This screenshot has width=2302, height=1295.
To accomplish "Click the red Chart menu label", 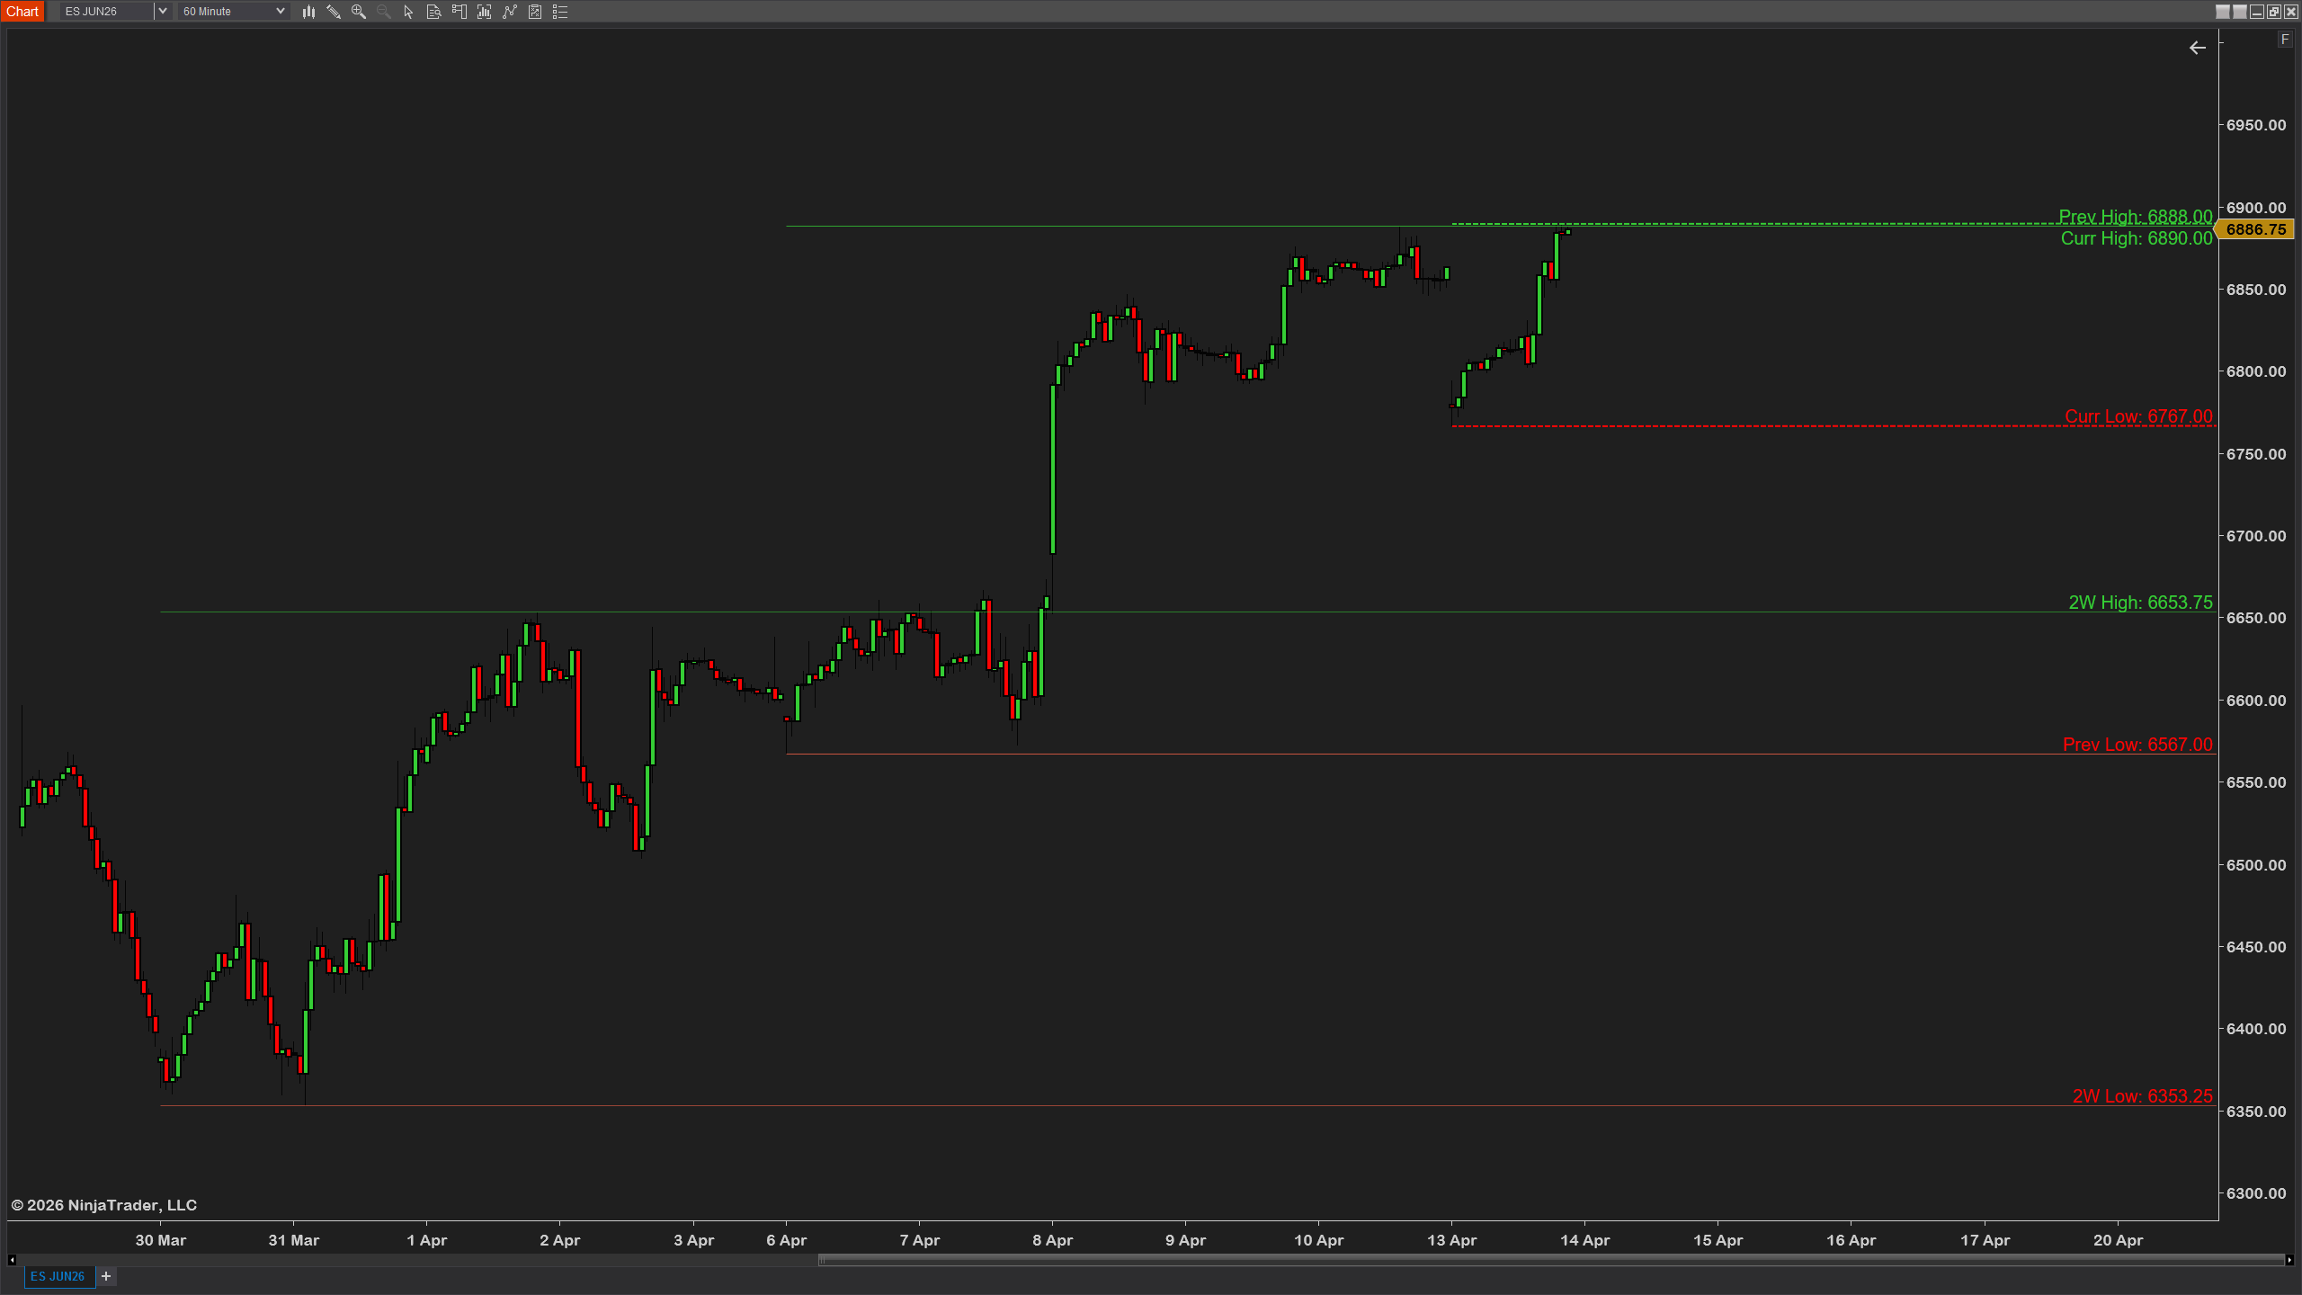I will [x=22, y=11].
